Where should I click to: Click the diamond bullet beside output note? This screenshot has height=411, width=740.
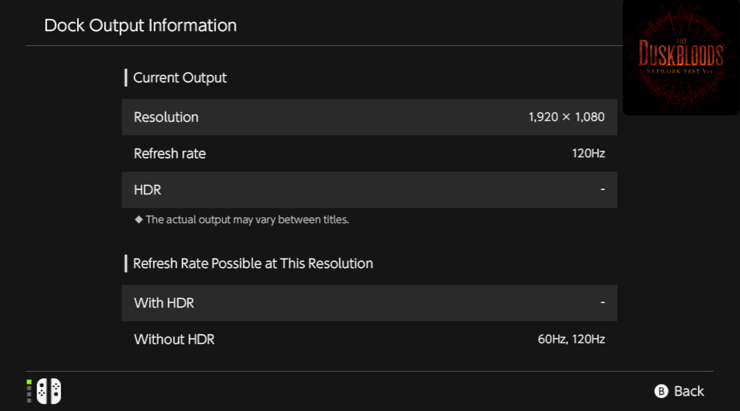pos(139,220)
